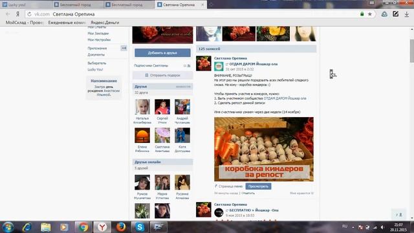The width and height of the screenshot is (414, 233).
Task: Click ОТДАМ ДАРОМ community avatar icon
Action: [x=219, y=66]
